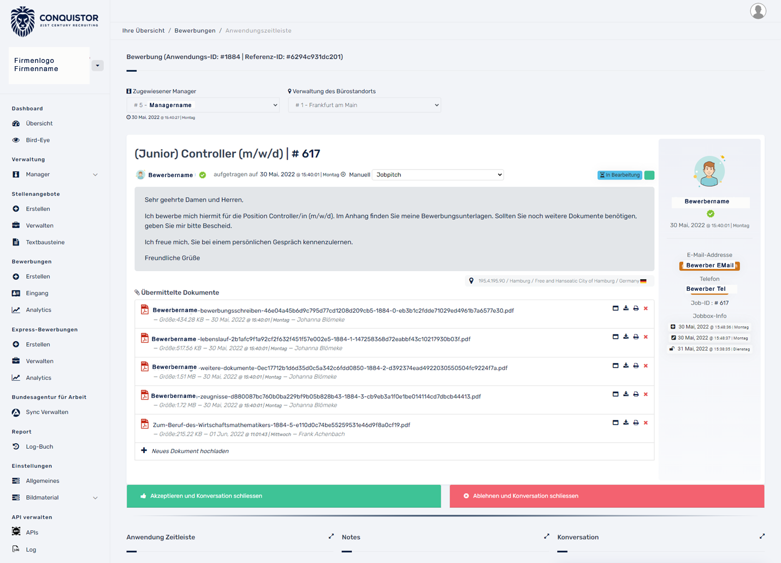Open the bewerbungsschreiben PDF in a window
781x563 pixels.
(x=616, y=308)
